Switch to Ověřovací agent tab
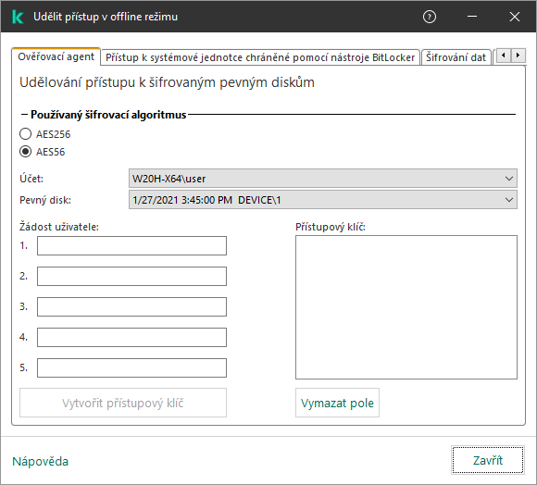Screen dimensions: 537x485 coord(56,56)
